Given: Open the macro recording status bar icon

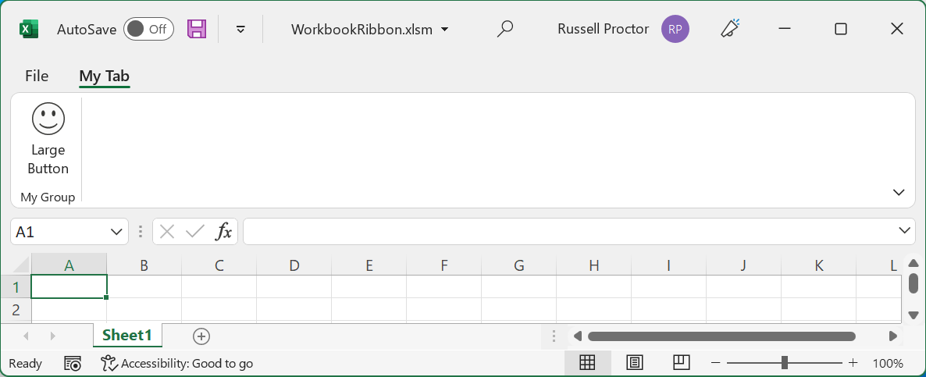Looking at the screenshot, I should pyautogui.click(x=73, y=364).
